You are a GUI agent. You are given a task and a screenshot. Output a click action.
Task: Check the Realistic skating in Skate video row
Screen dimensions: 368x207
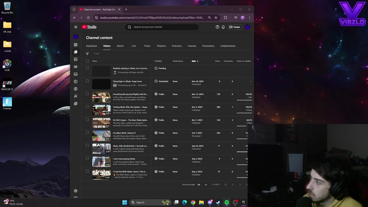point(87,68)
